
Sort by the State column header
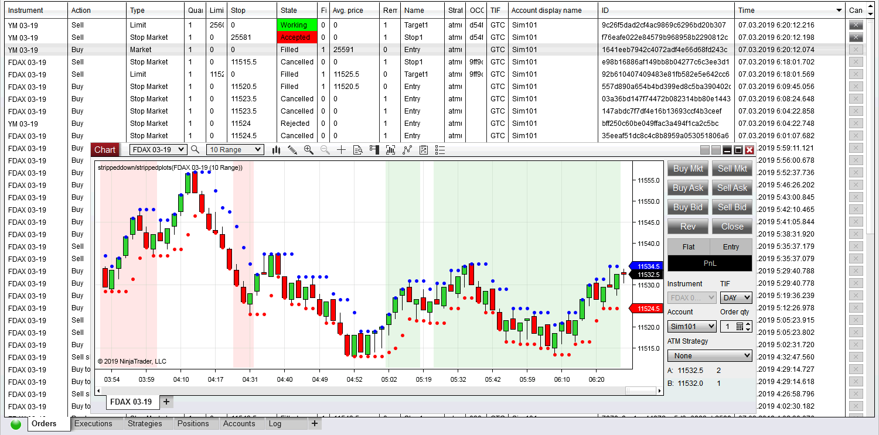pyautogui.click(x=298, y=11)
